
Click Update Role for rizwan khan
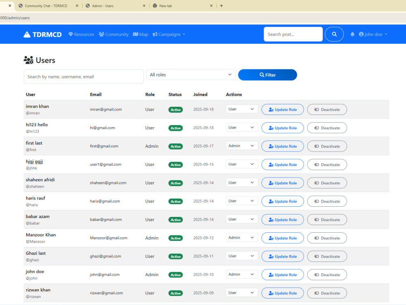[283, 293]
